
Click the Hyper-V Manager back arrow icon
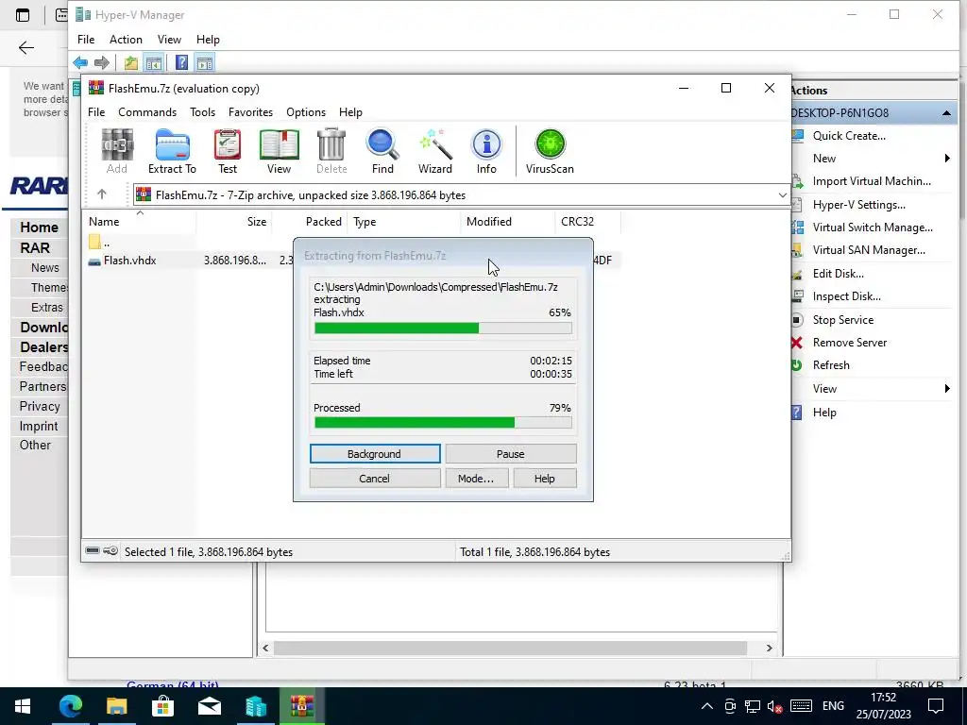pyautogui.click(x=80, y=63)
